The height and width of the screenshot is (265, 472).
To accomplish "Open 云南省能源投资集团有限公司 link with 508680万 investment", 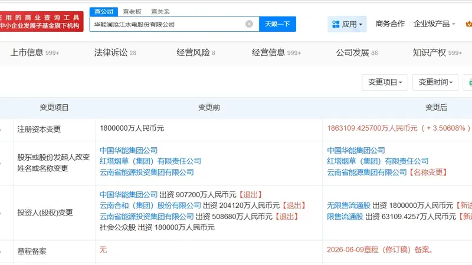I will point(146,217).
